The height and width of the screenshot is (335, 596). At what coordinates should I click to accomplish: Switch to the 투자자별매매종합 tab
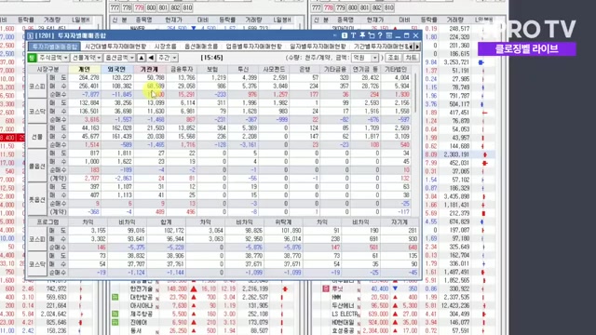(x=54, y=47)
